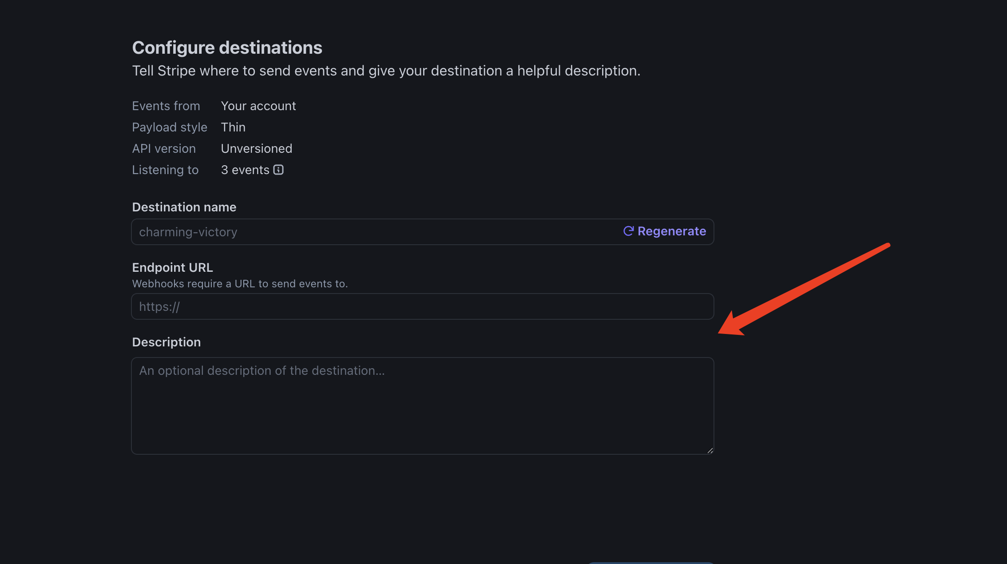Click the Thin payload style value
This screenshot has width=1007, height=564.
coord(233,127)
